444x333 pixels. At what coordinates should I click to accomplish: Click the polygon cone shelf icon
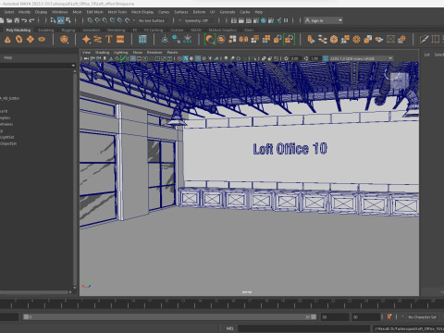point(7,40)
